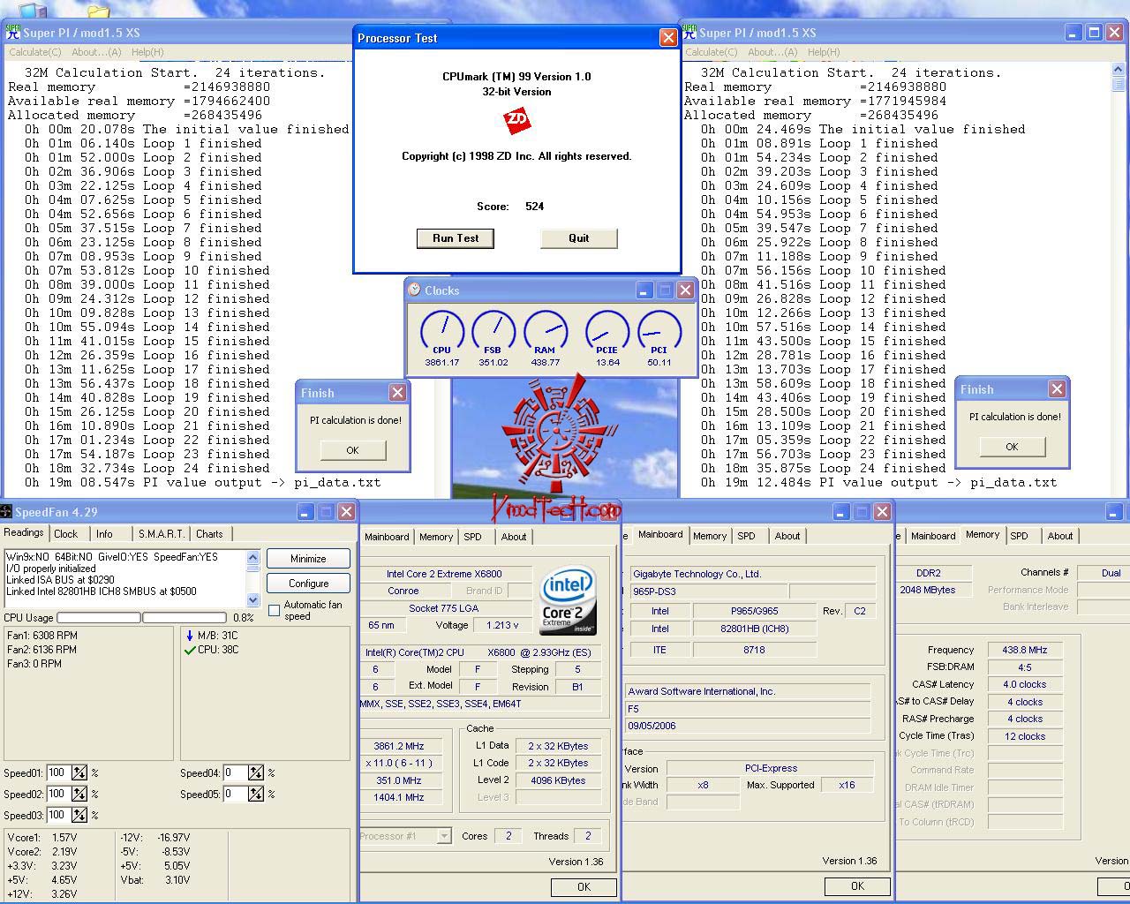The width and height of the screenshot is (1130, 904).
Task: Click the SpeedFan Minimize button
Action: 308,559
